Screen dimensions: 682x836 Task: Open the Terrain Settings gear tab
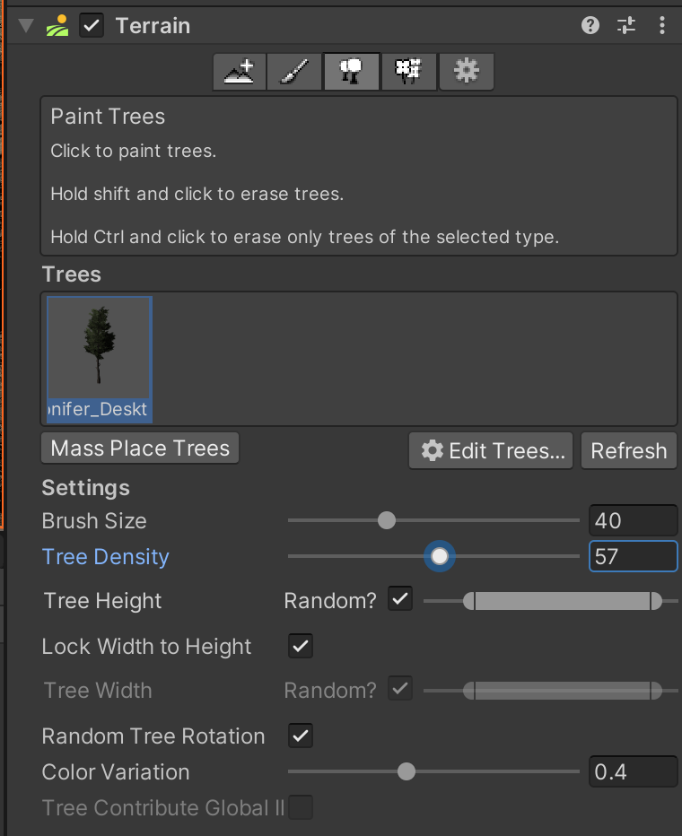coord(465,72)
